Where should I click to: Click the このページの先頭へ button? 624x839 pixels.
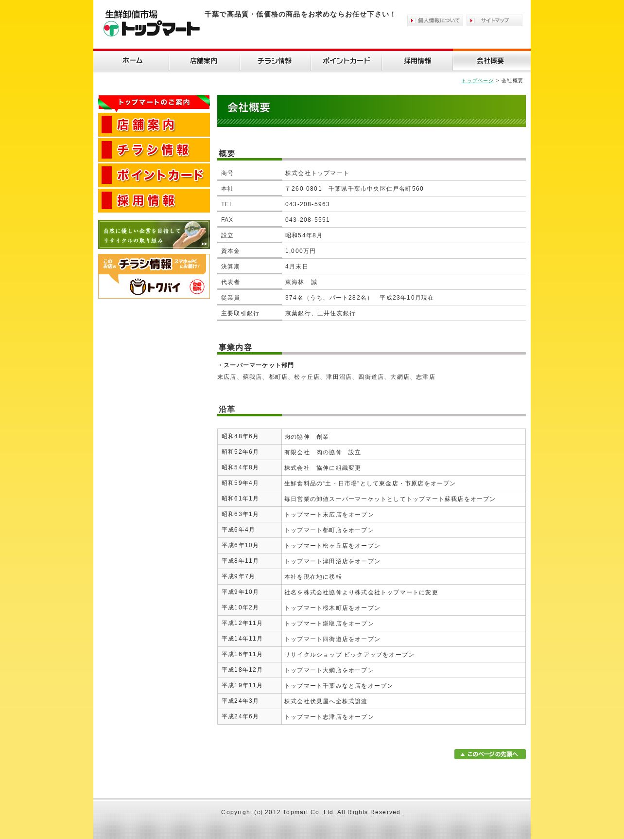tap(490, 754)
